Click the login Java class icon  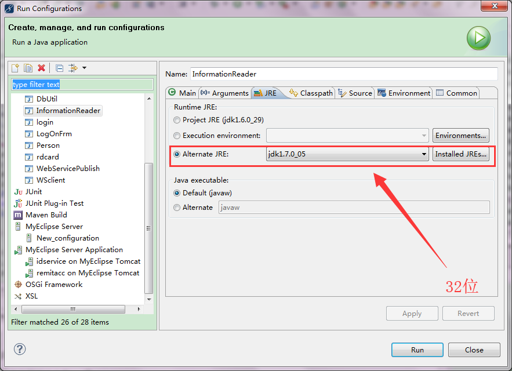tap(29, 122)
